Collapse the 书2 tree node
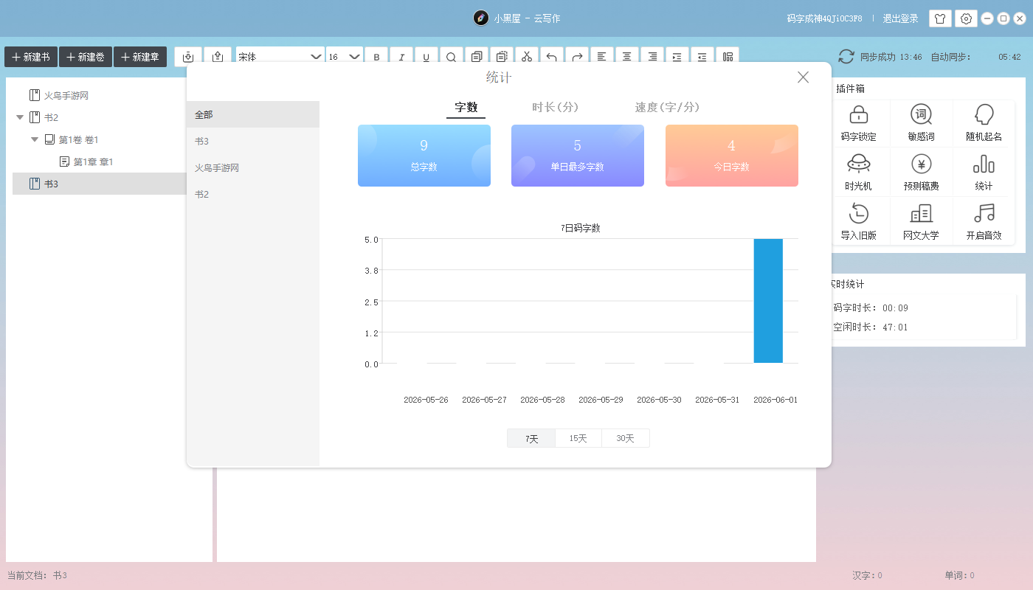The width and height of the screenshot is (1033, 590). (x=20, y=117)
